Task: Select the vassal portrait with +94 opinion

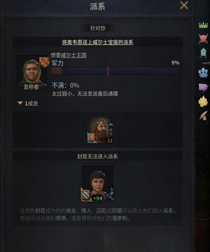Action: pyautogui.click(x=98, y=183)
